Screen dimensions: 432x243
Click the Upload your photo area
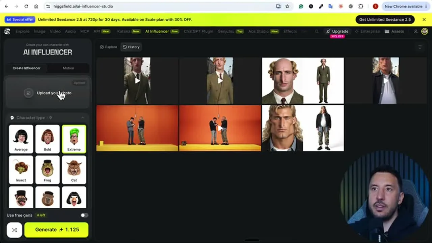coord(48,93)
